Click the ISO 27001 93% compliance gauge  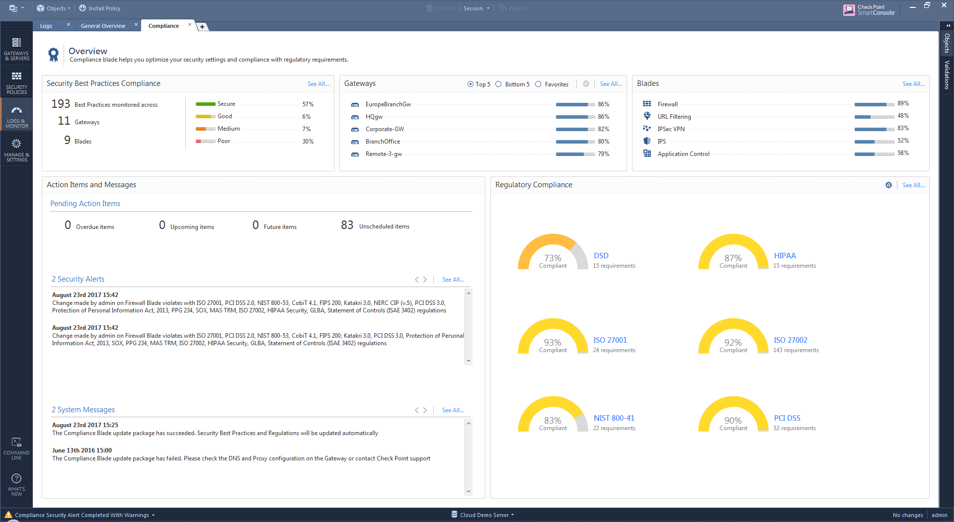click(553, 336)
